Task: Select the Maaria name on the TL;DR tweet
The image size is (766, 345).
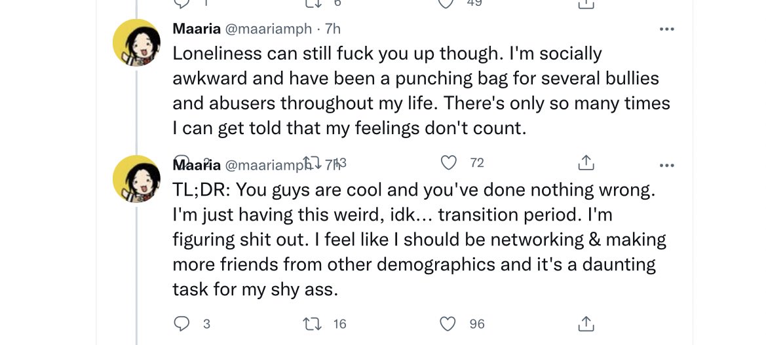Action: pyautogui.click(x=196, y=165)
